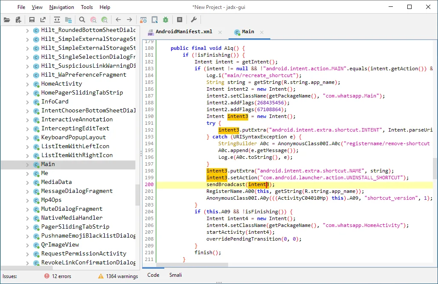
Task: Close the Main editor tab
Action: click(x=261, y=32)
